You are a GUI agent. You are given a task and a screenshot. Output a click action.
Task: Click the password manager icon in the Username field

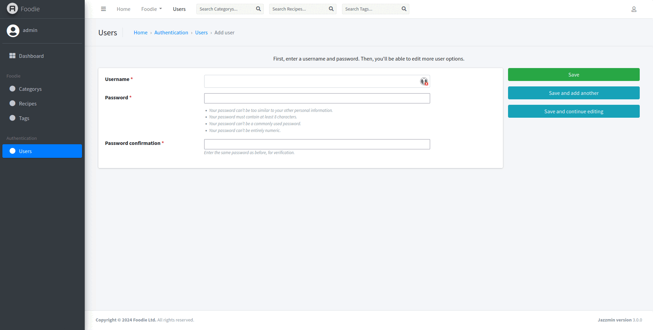click(424, 81)
